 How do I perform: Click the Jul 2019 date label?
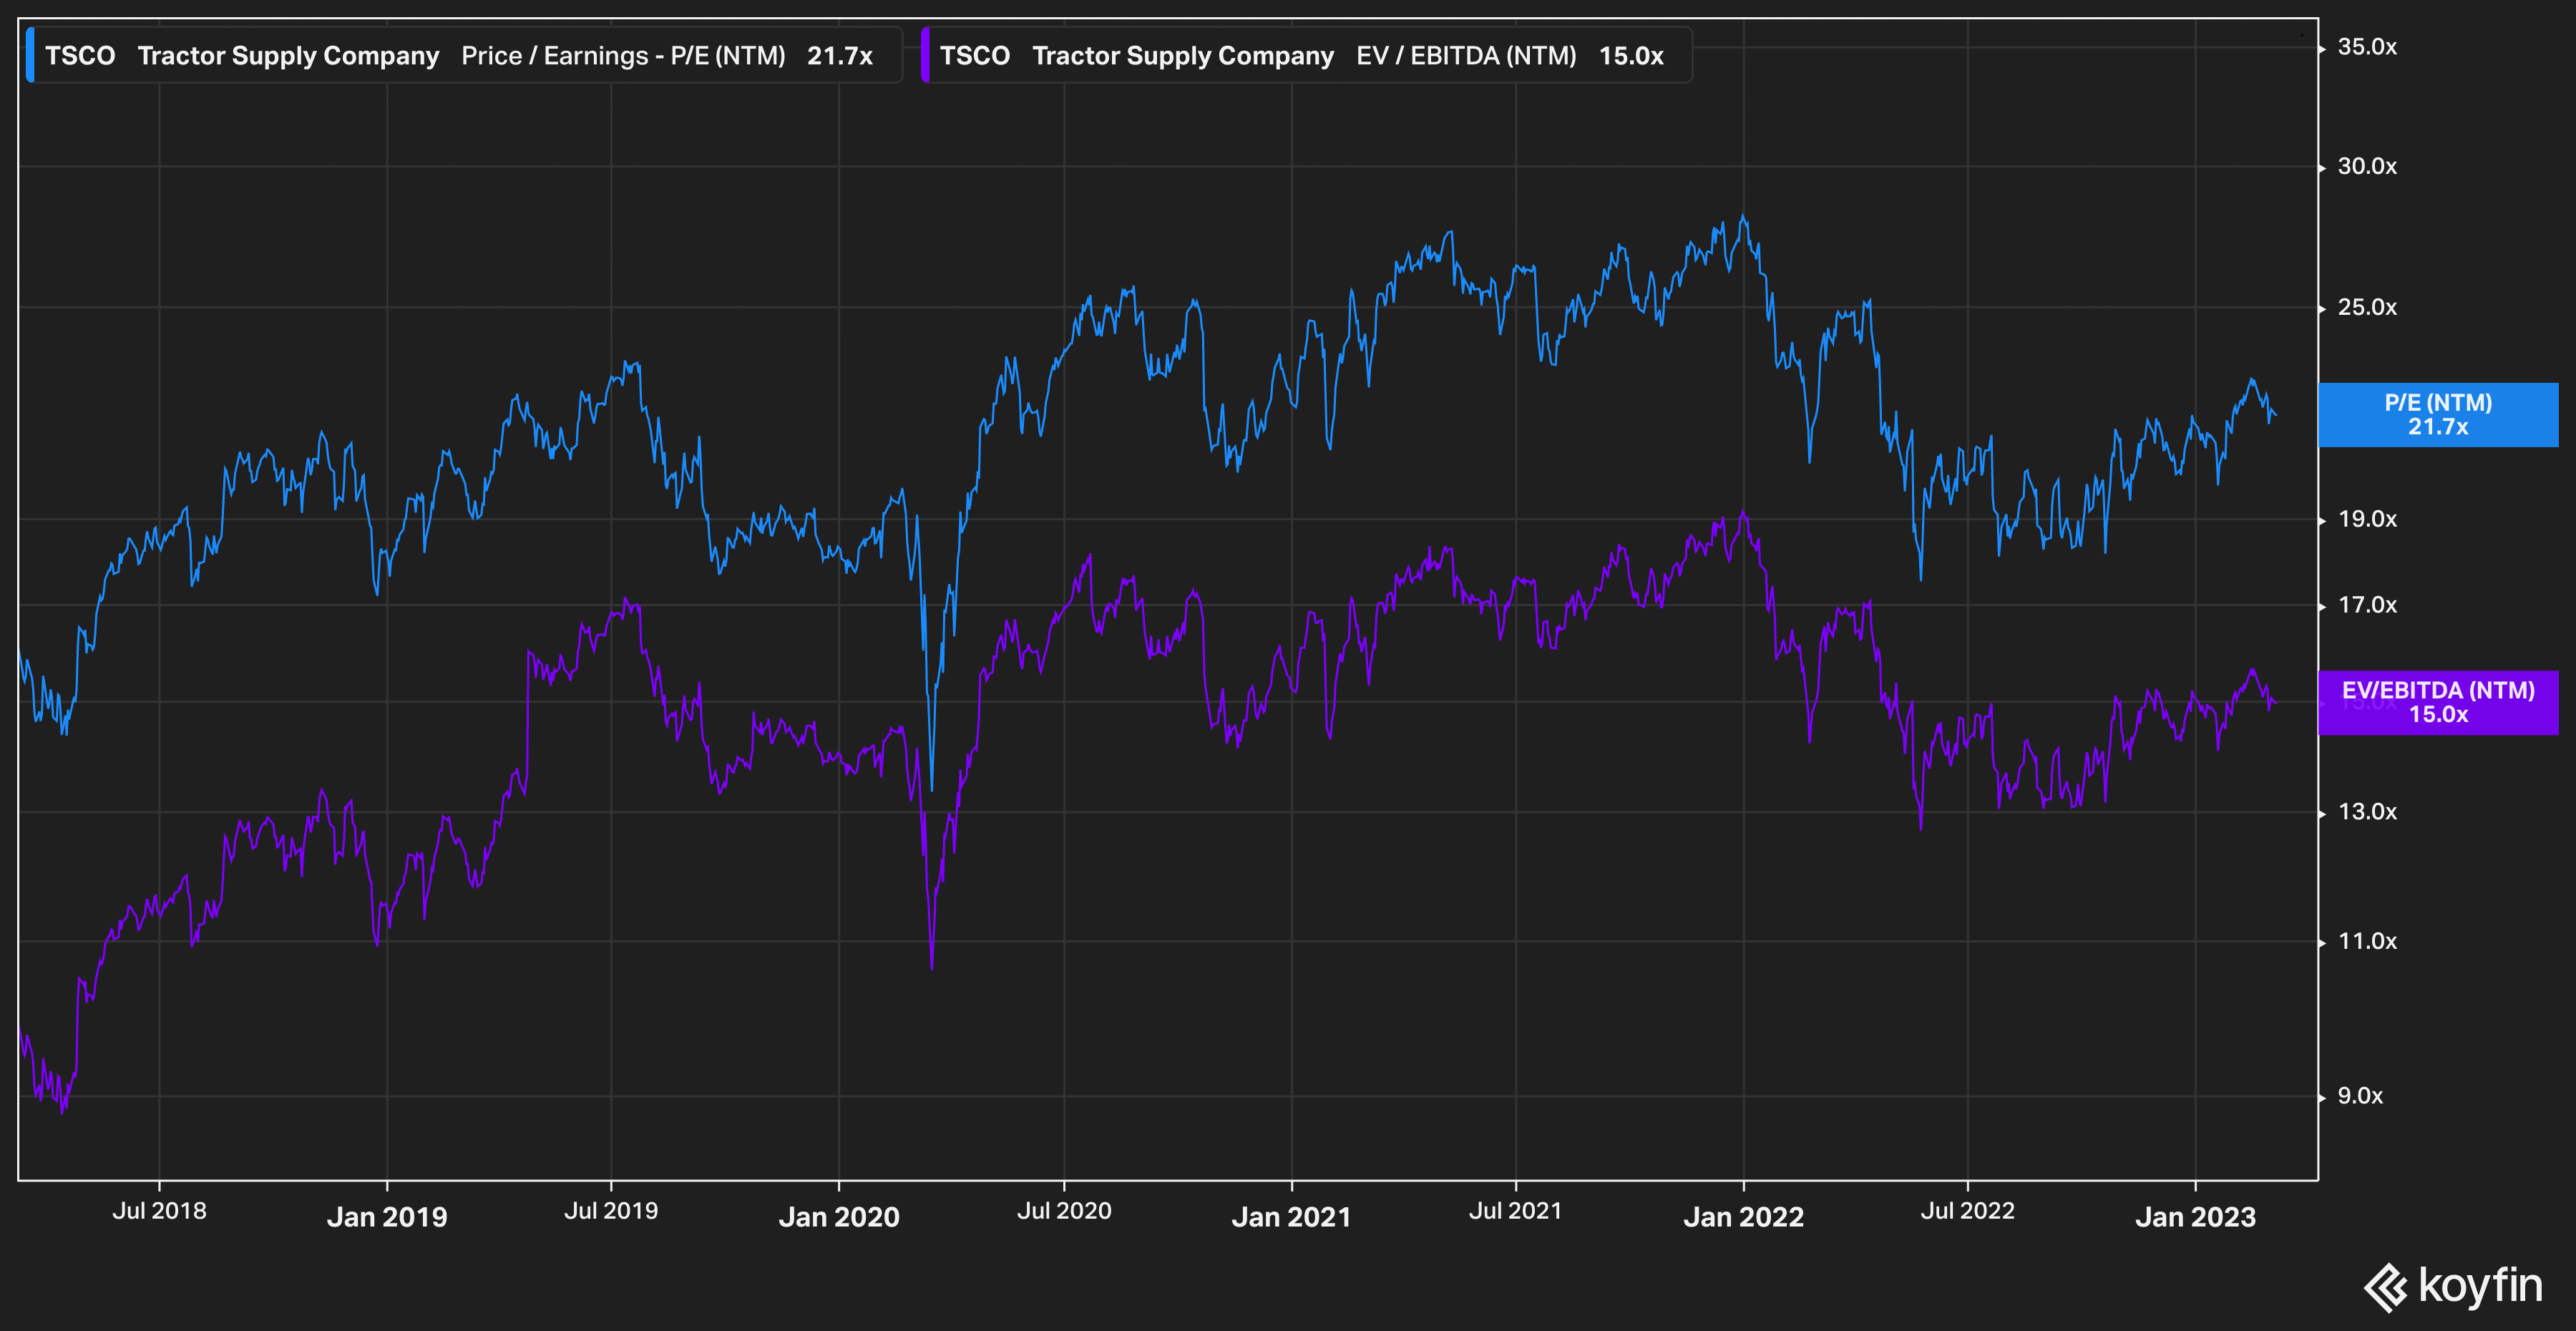(x=611, y=1211)
